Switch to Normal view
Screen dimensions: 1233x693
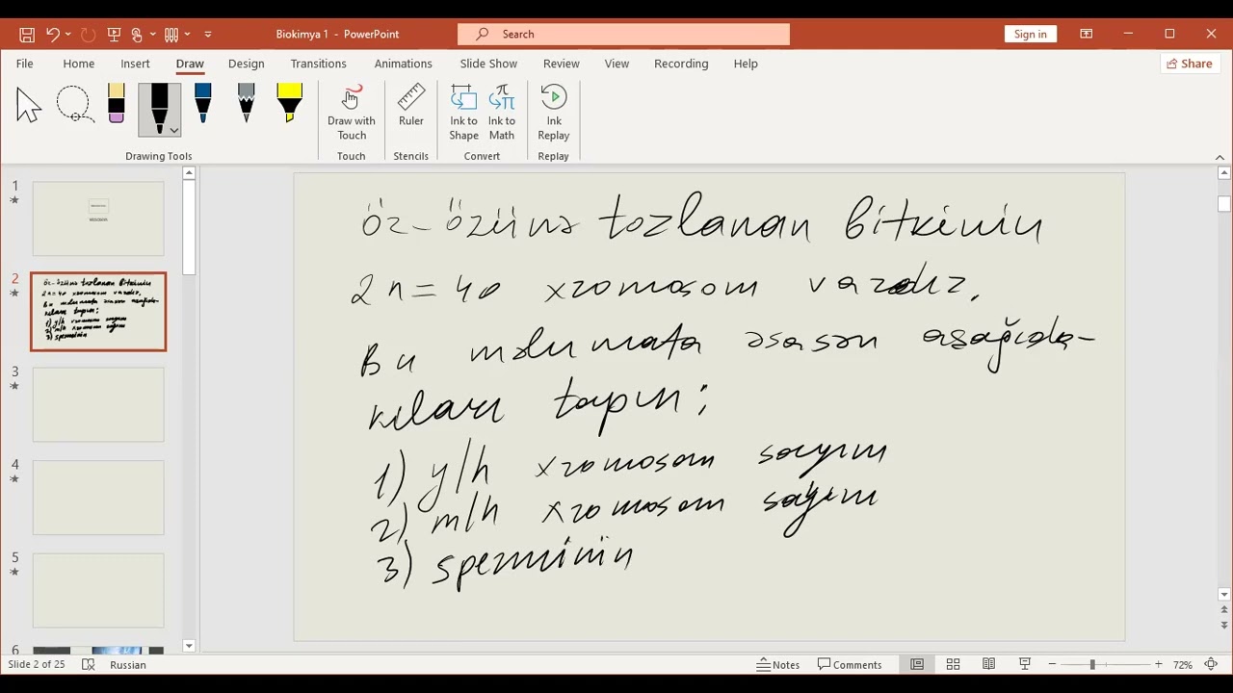point(917,664)
